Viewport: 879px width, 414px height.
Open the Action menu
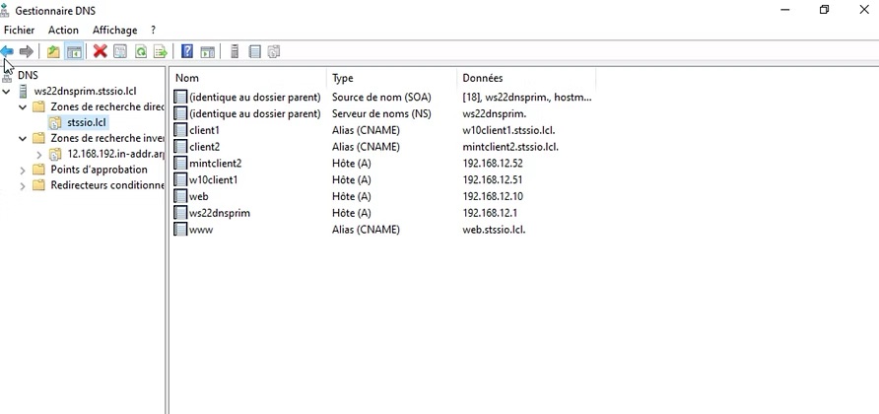tap(63, 30)
